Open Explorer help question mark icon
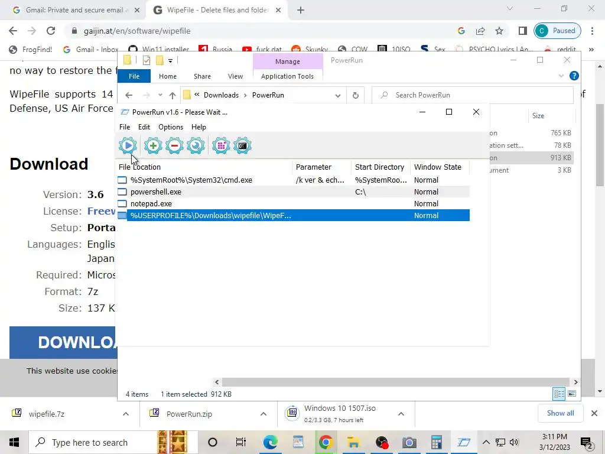This screenshot has height=454, width=605. tap(574, 76)
